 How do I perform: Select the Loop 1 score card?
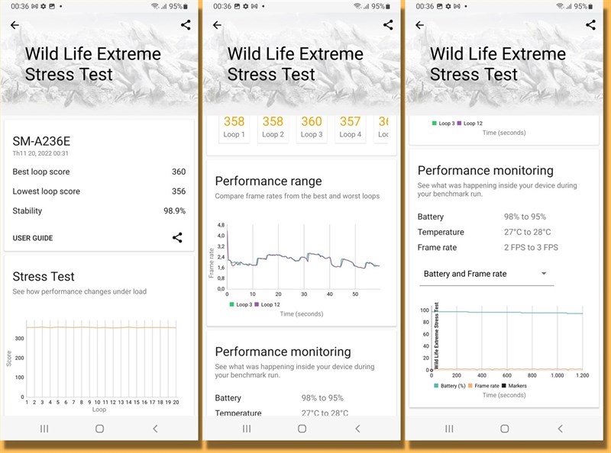(234, 128)
